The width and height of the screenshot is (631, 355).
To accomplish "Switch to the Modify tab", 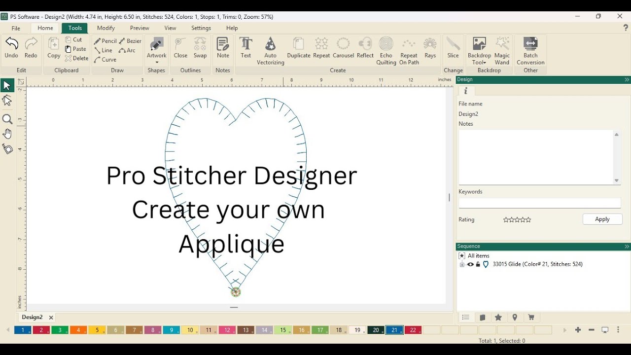I will click(106, 28).
